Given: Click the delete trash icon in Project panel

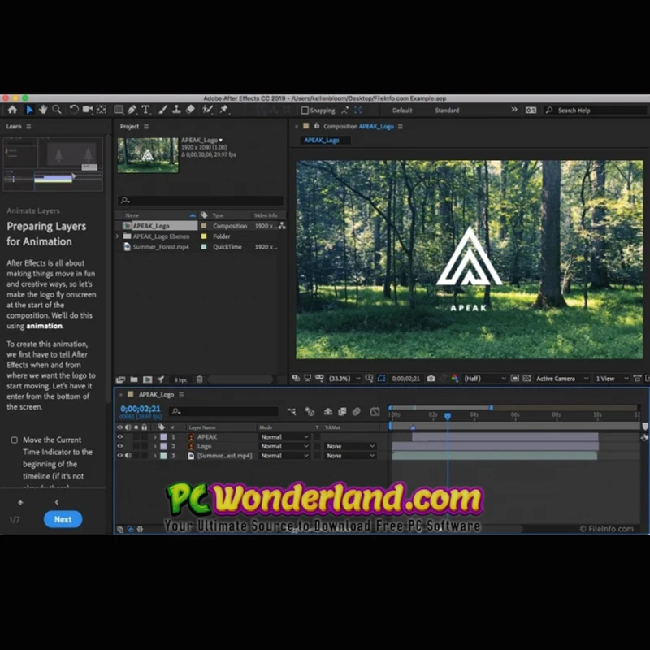Looking at the screenshot, I should pyautogui.click(x=199, y=379).
